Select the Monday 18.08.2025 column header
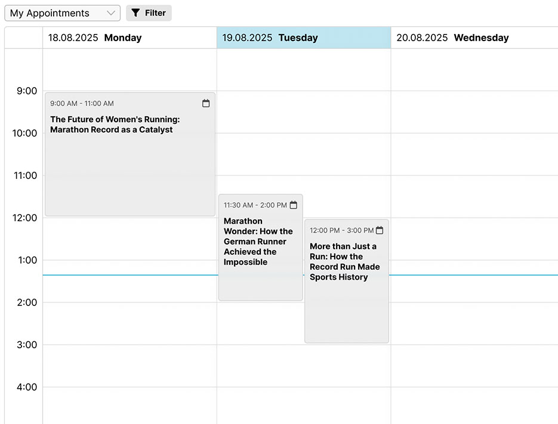This screenshot has width=558, height=424. click(130, 38)
